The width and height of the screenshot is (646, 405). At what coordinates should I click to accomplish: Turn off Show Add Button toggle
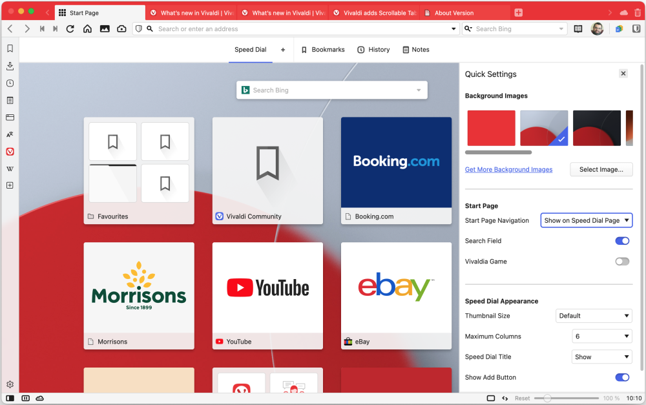tap(621, 377)
